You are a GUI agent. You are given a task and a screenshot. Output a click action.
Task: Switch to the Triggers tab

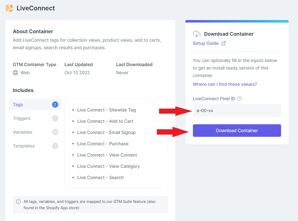click(22, 118)
